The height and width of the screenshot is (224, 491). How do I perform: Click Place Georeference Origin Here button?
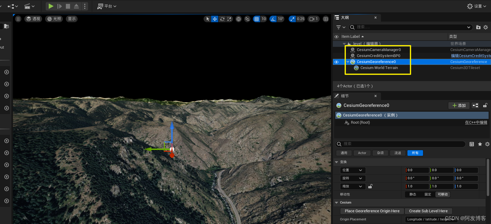pos(372,211)
